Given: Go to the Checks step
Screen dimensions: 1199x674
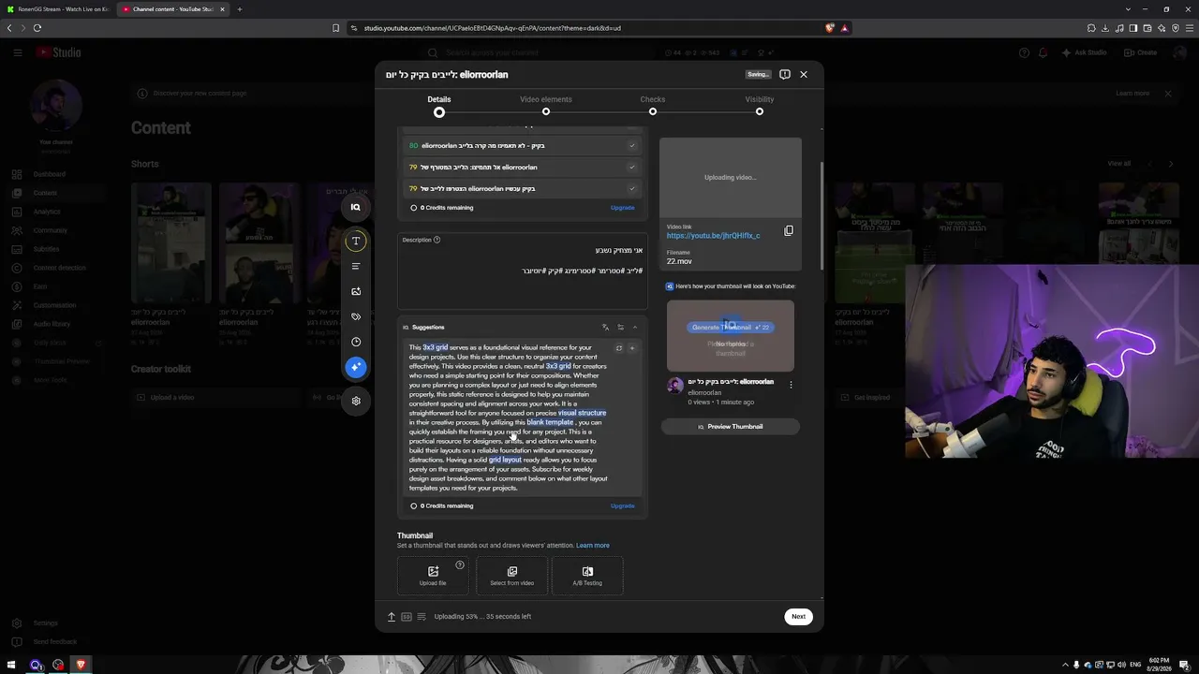Looking at the screenshot, I should coord(653,105).
